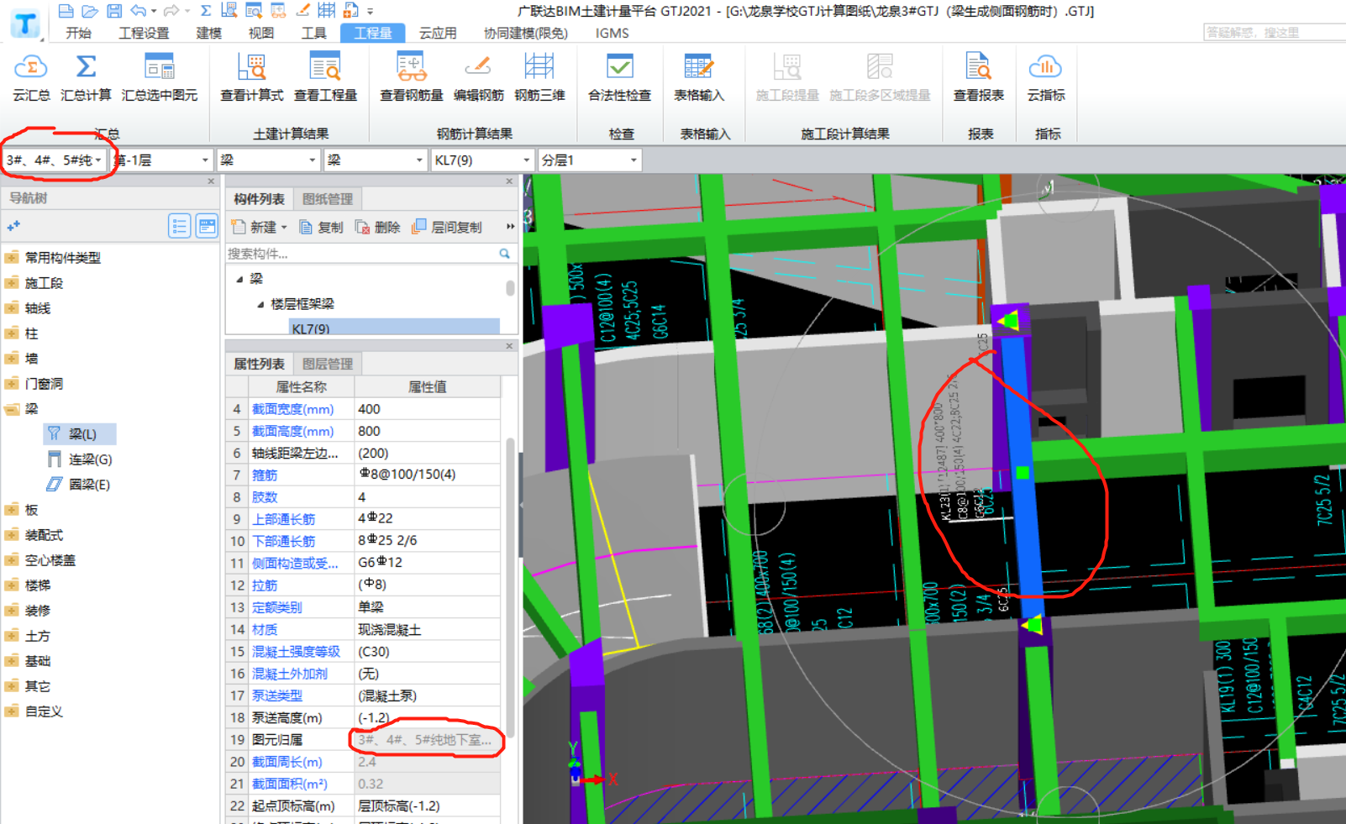
Task: Collapse 楼层框架梁 group in component list
Action: click(x=260, y=303)
